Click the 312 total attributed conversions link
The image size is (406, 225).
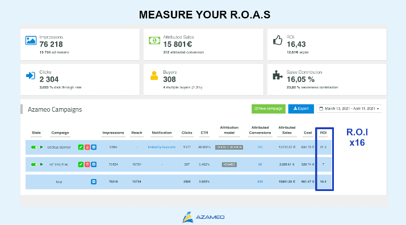tap(260, 181)
